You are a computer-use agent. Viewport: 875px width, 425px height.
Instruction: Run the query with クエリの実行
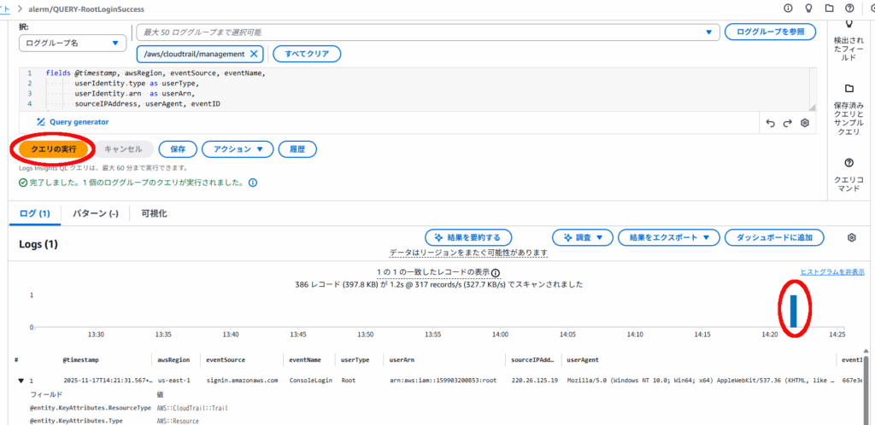53,149
